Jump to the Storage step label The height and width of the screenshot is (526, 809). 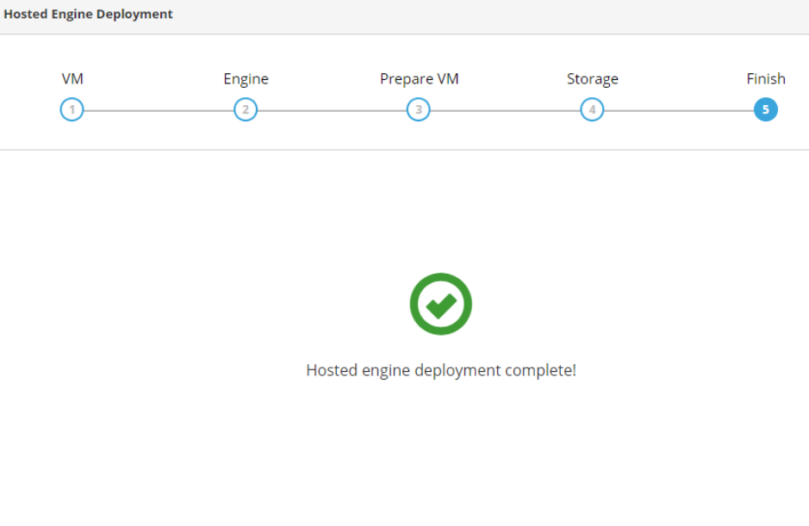pos(592,79)
